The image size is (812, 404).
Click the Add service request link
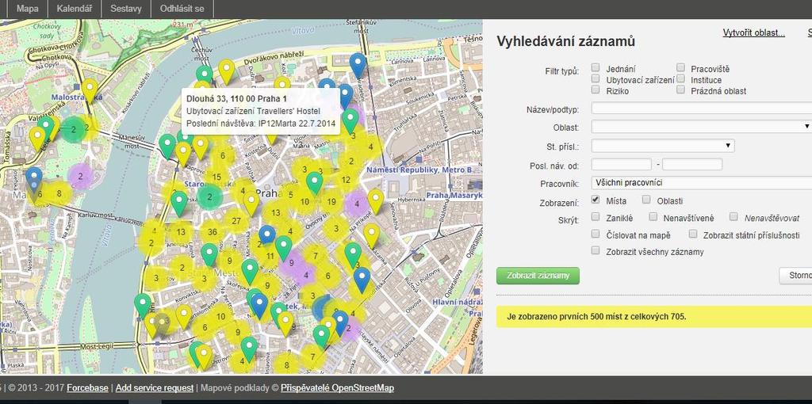tap(155, 388)
